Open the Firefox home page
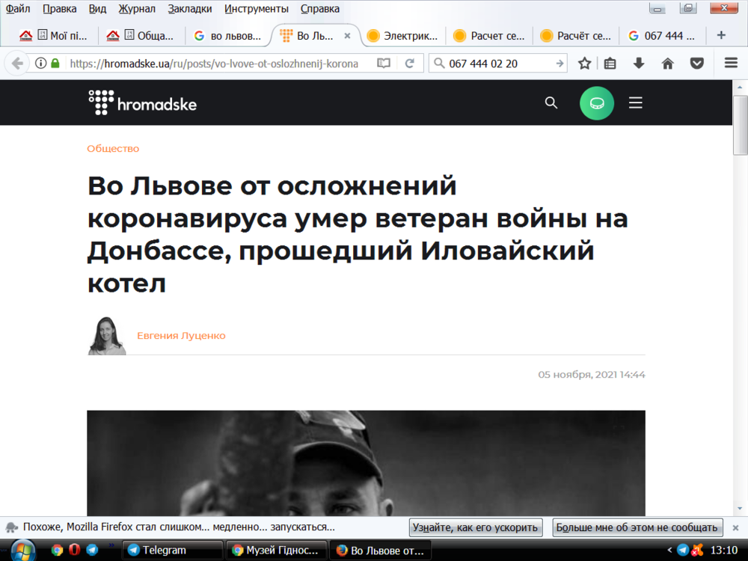 (x=667, y=63)
